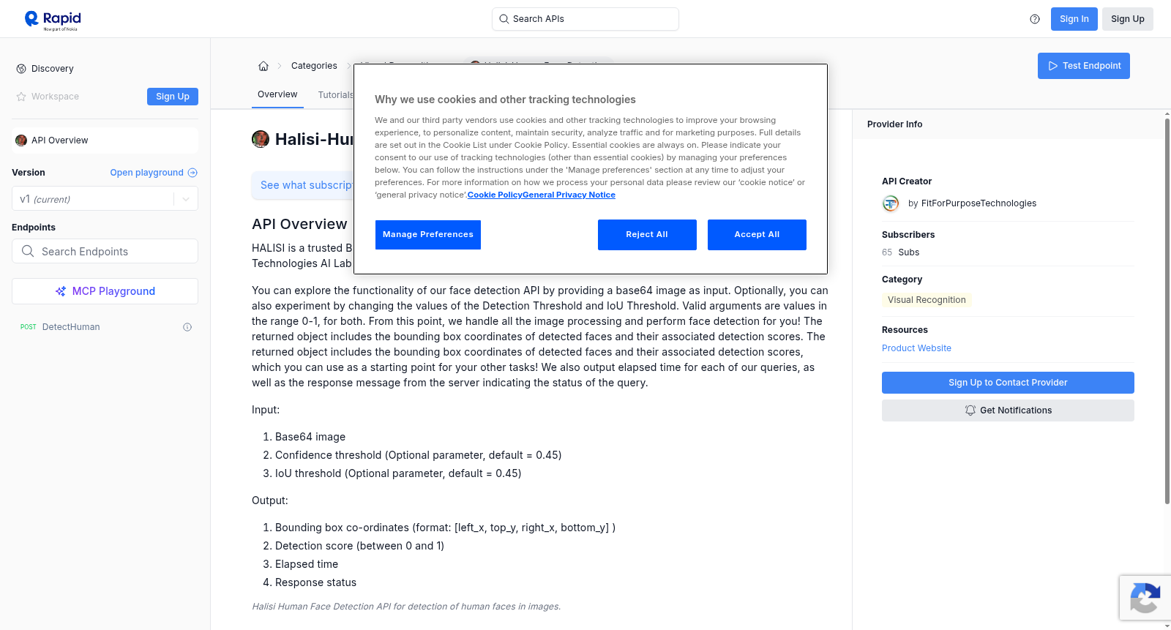Open the help question mark icon

click(x=1035, y=19)
